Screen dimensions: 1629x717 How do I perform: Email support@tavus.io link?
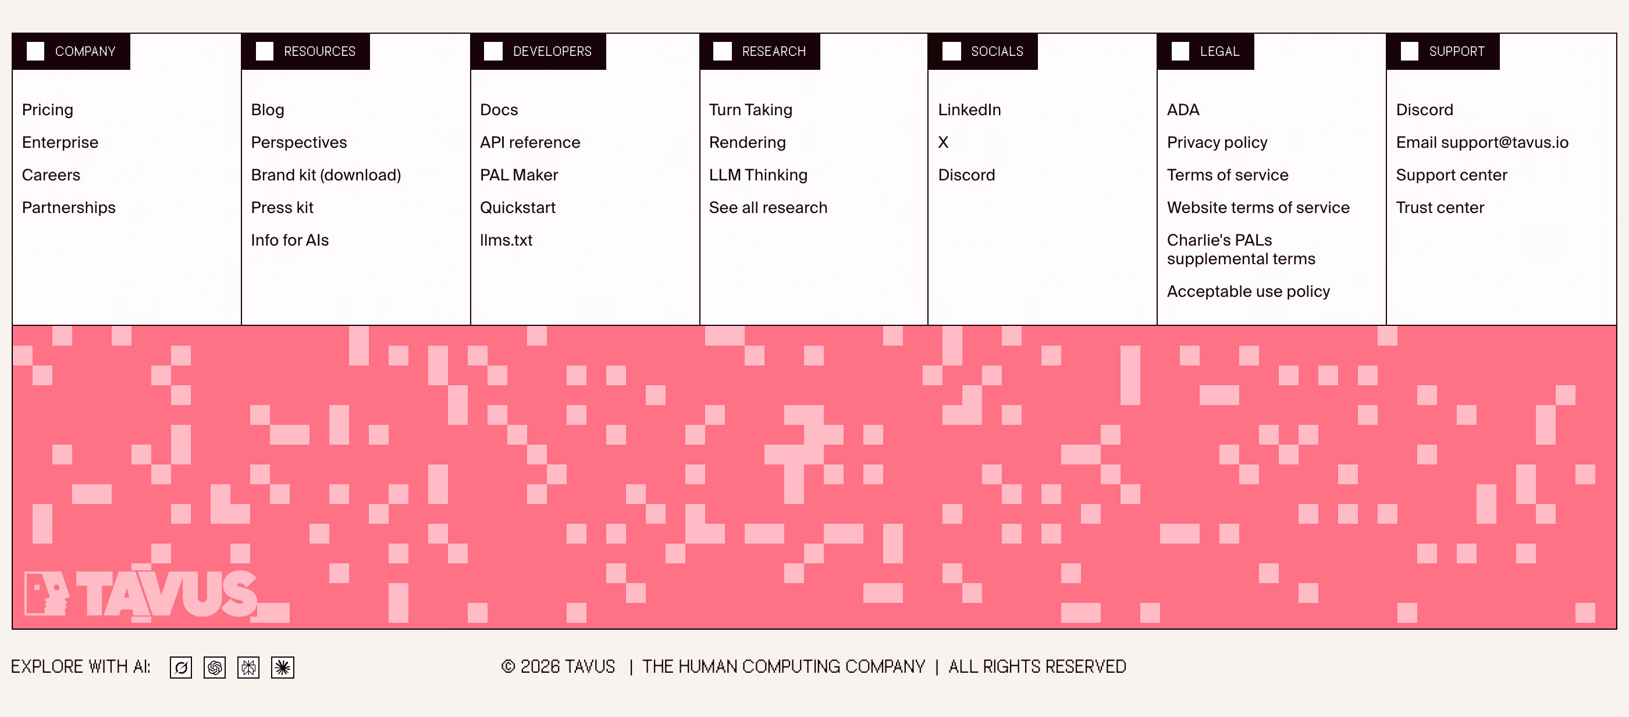coord(1482,143)
